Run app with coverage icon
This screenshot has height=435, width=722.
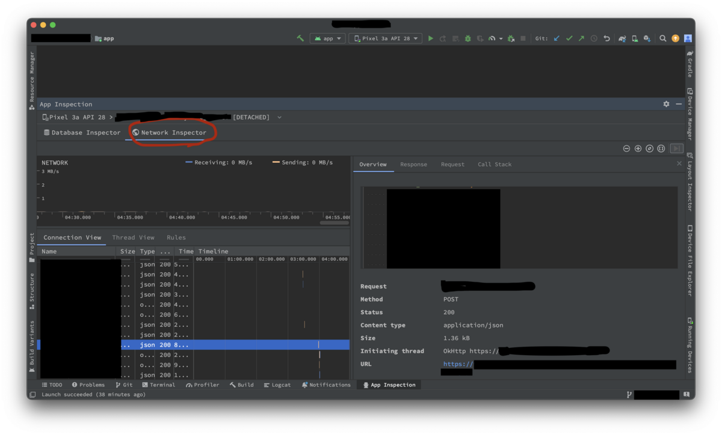[x=480, y=38]
